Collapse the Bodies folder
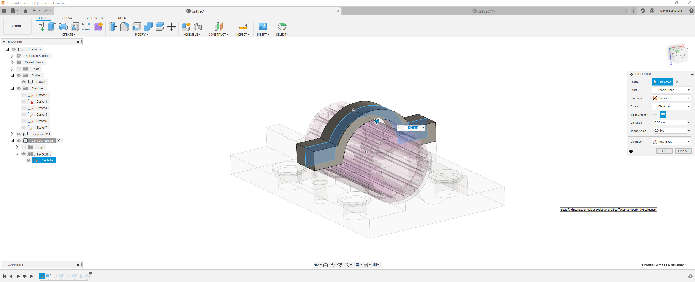Viewport: 695px width, 282px height. pyautogui.click(x=12, y=75)
